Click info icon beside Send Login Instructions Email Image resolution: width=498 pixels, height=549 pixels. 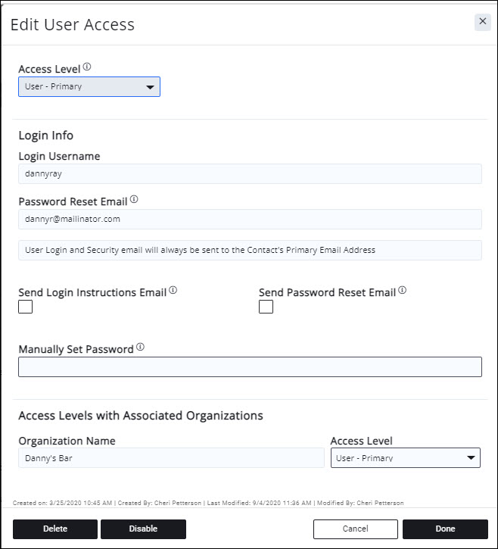coord(173,290)
